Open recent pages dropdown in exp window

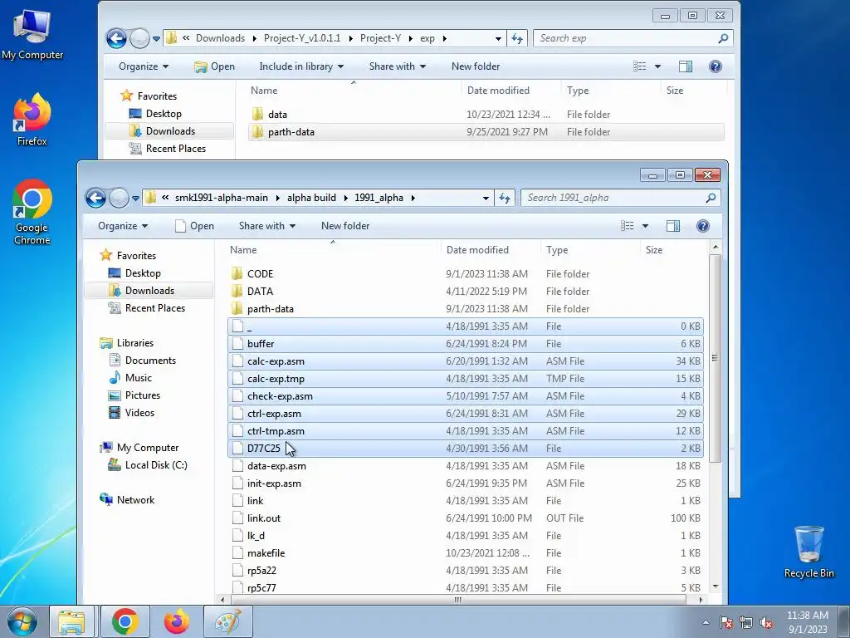(x=156, y=39)
